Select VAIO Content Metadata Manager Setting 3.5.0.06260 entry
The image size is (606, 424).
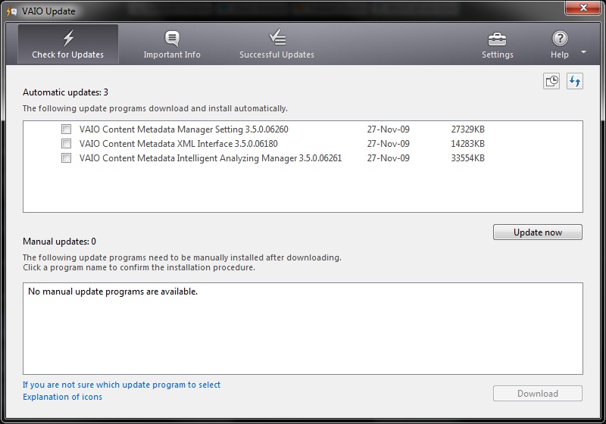pyautogui.click(x=183, y=129)
